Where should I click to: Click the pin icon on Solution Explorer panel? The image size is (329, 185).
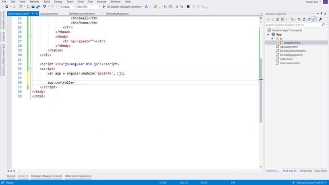pos(321,14)
